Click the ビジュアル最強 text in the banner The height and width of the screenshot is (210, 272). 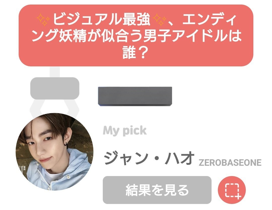(x=101, y=20)
